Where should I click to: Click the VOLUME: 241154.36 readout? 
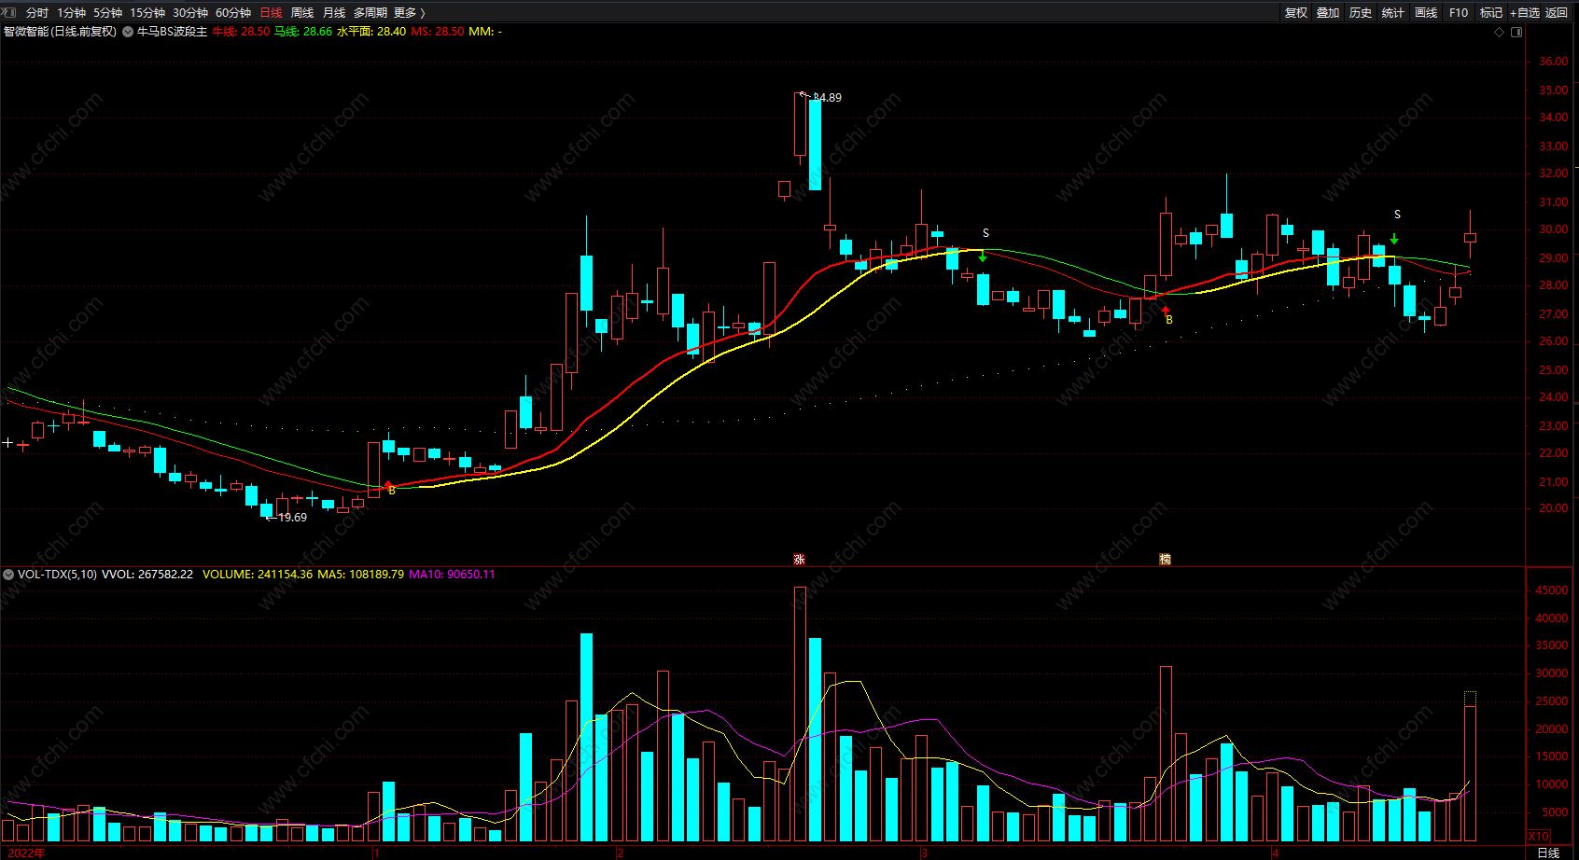(x=258, y=575)
